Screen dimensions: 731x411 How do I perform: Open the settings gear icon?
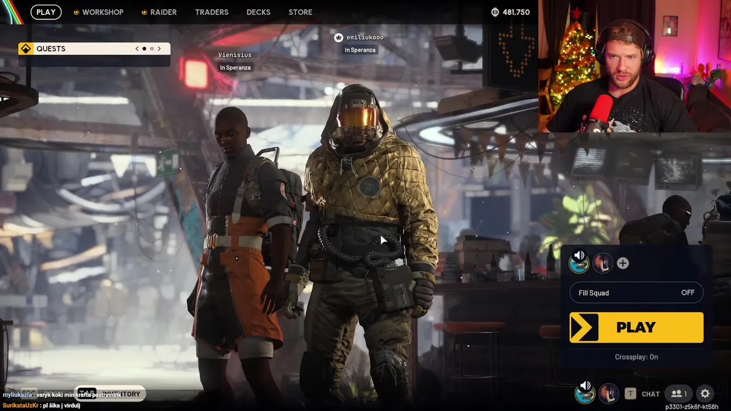[x=705, y=393]
